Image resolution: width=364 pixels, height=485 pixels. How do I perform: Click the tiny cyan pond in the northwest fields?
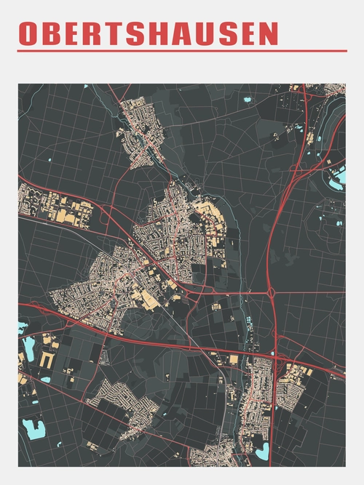(x=50, y=160)
